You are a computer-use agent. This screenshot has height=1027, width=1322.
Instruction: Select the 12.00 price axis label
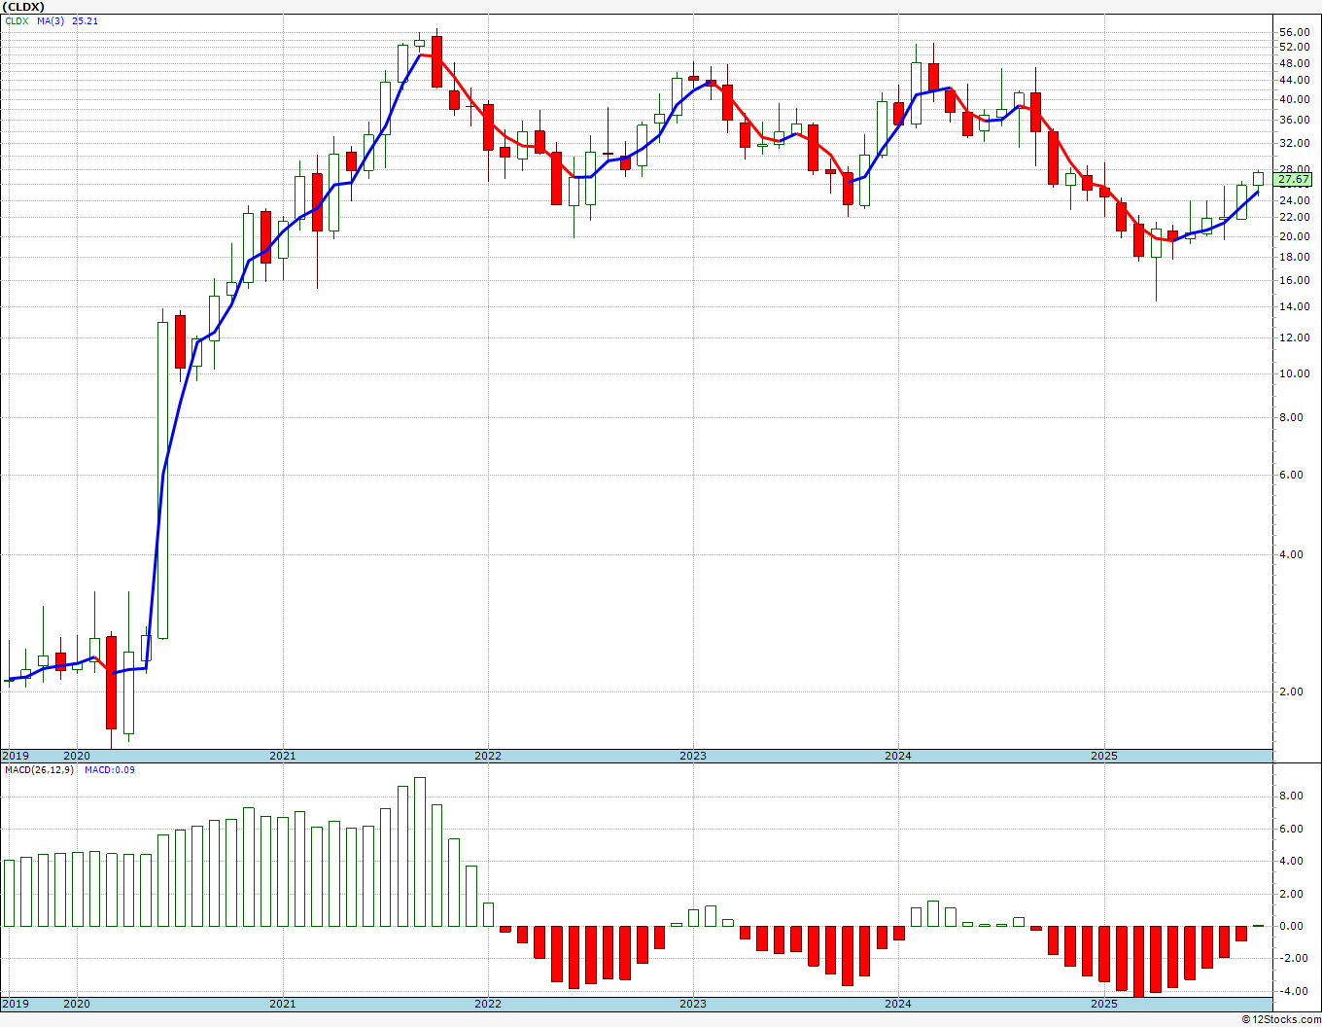[1294, 338]
